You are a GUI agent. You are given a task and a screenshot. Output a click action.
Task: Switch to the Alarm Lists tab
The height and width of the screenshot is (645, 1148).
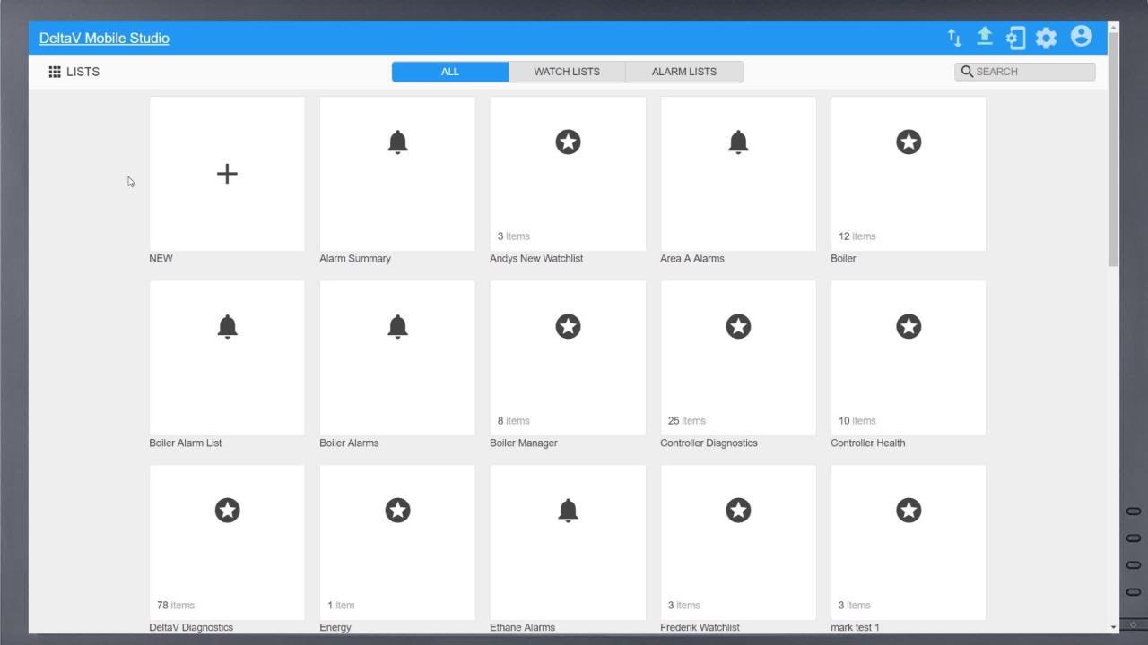(683, 72)
